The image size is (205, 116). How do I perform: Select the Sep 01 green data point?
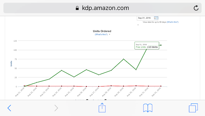(161, 45)
